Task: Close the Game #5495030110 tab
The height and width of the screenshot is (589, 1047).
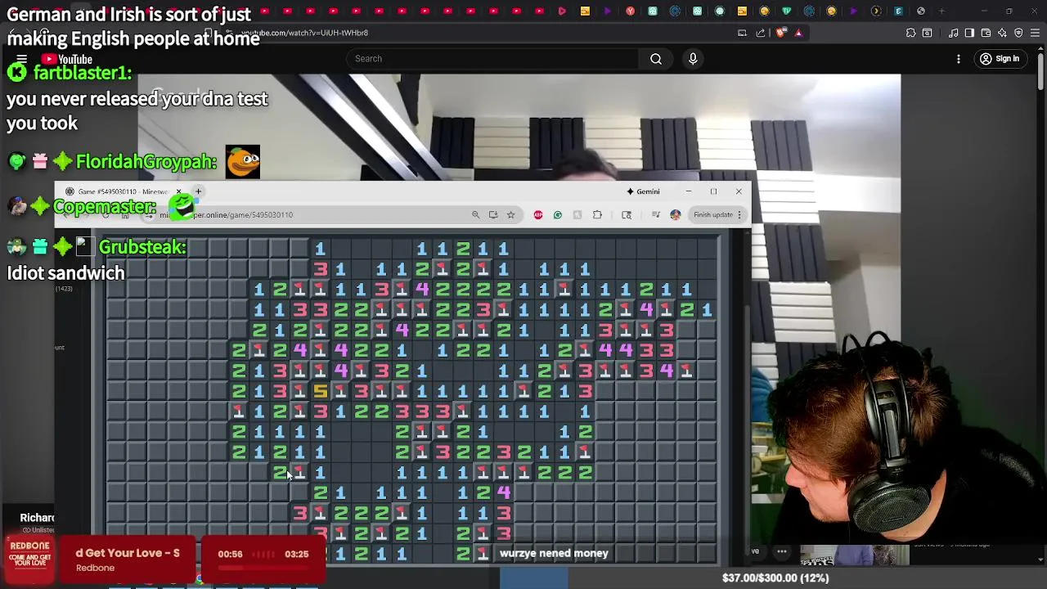Action: tap(178, 191)
